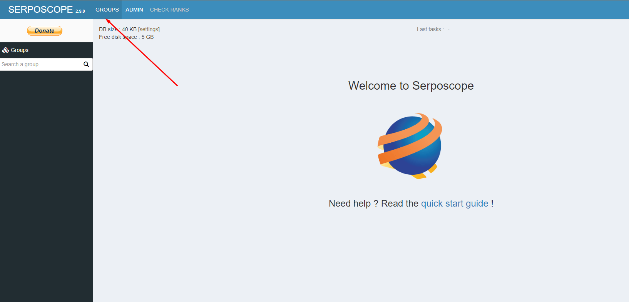
Task: Select the Groups sidebar heading
Action: [x=20, y=50]
